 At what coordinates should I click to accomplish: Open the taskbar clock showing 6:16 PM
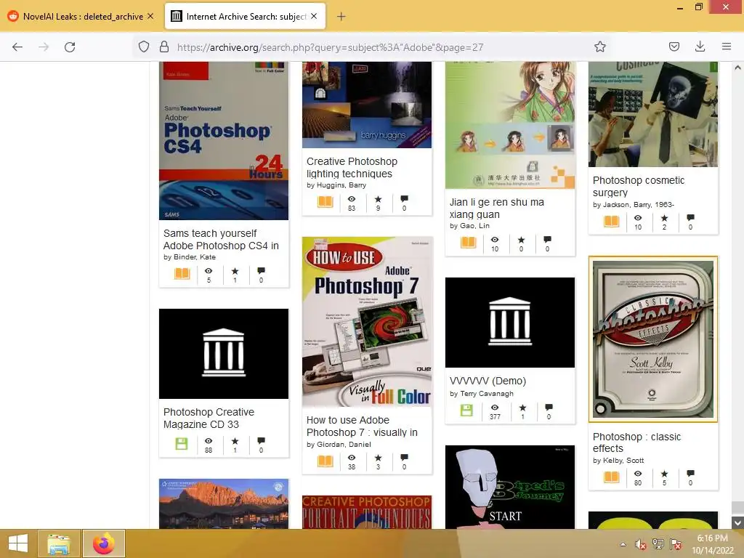pyautogui.click(x=713, y=544)
